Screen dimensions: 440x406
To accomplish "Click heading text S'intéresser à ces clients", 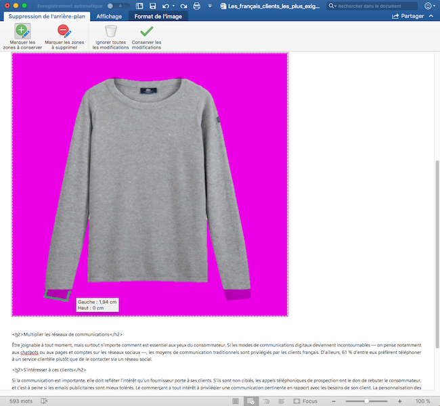I will 48,370.
